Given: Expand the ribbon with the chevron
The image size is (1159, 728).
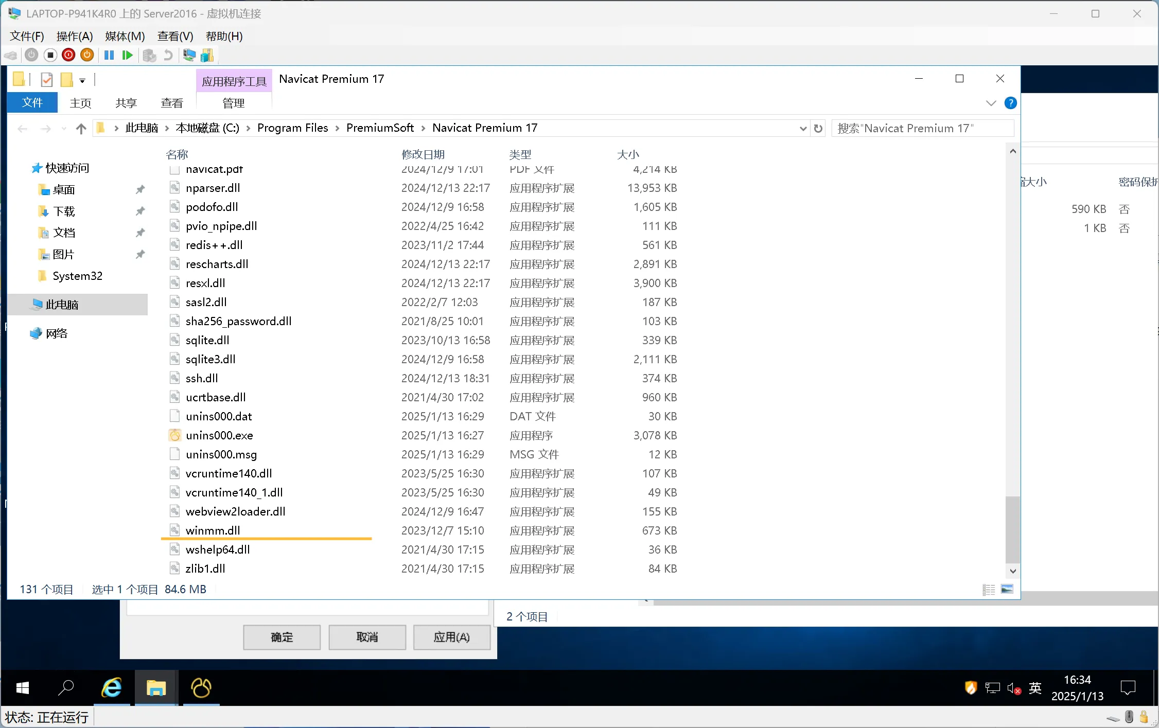Looking at the screenshot, I should [x=991, y=103].
